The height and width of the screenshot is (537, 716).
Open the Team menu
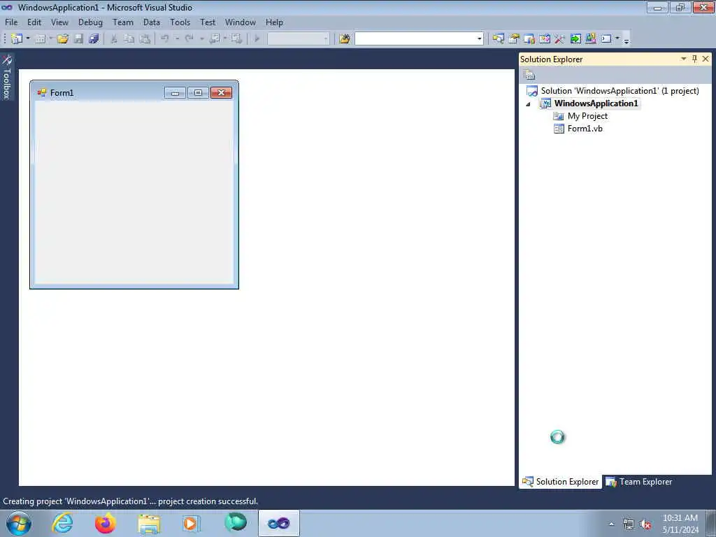(123, 22)
